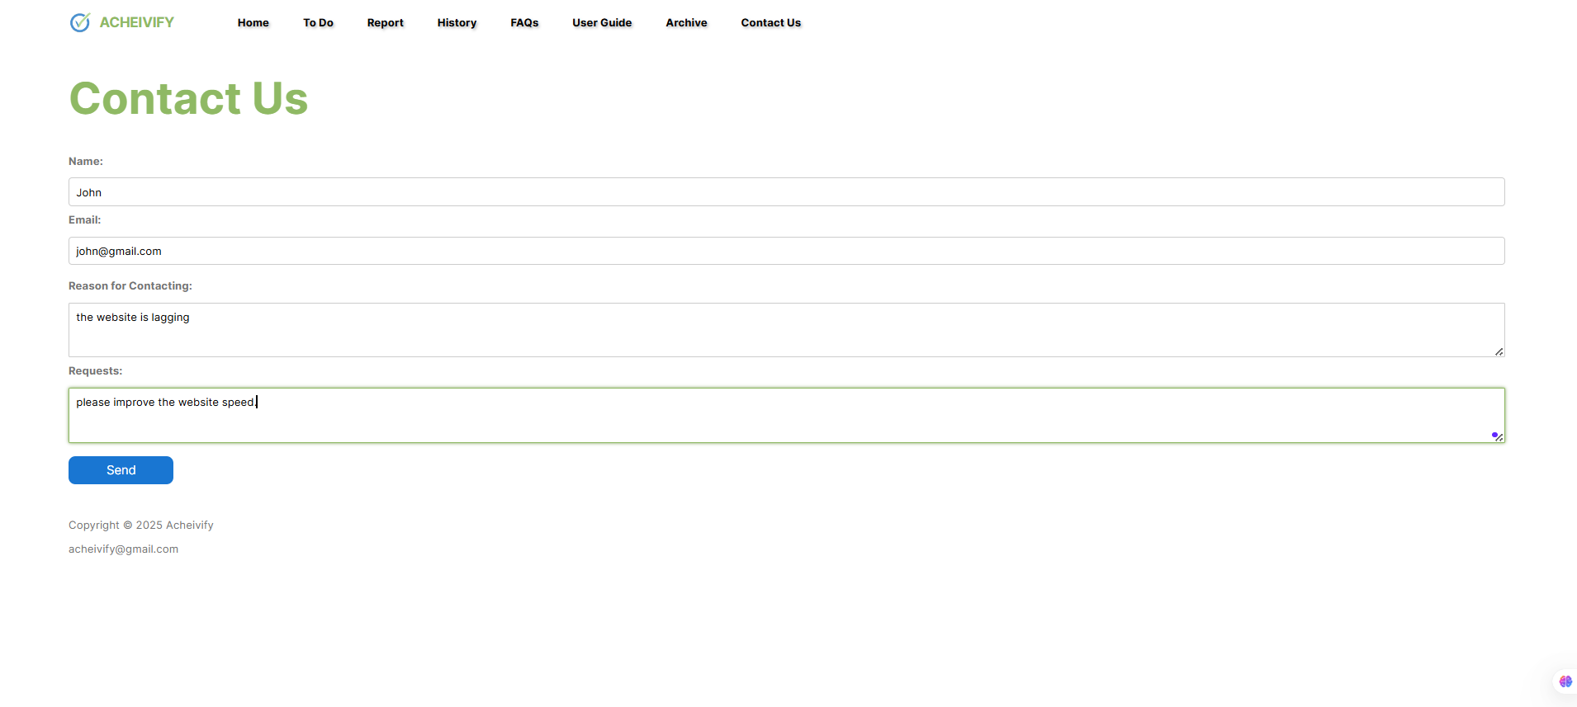Click the Reason for Contacting: label

click(x=130, y=285)
